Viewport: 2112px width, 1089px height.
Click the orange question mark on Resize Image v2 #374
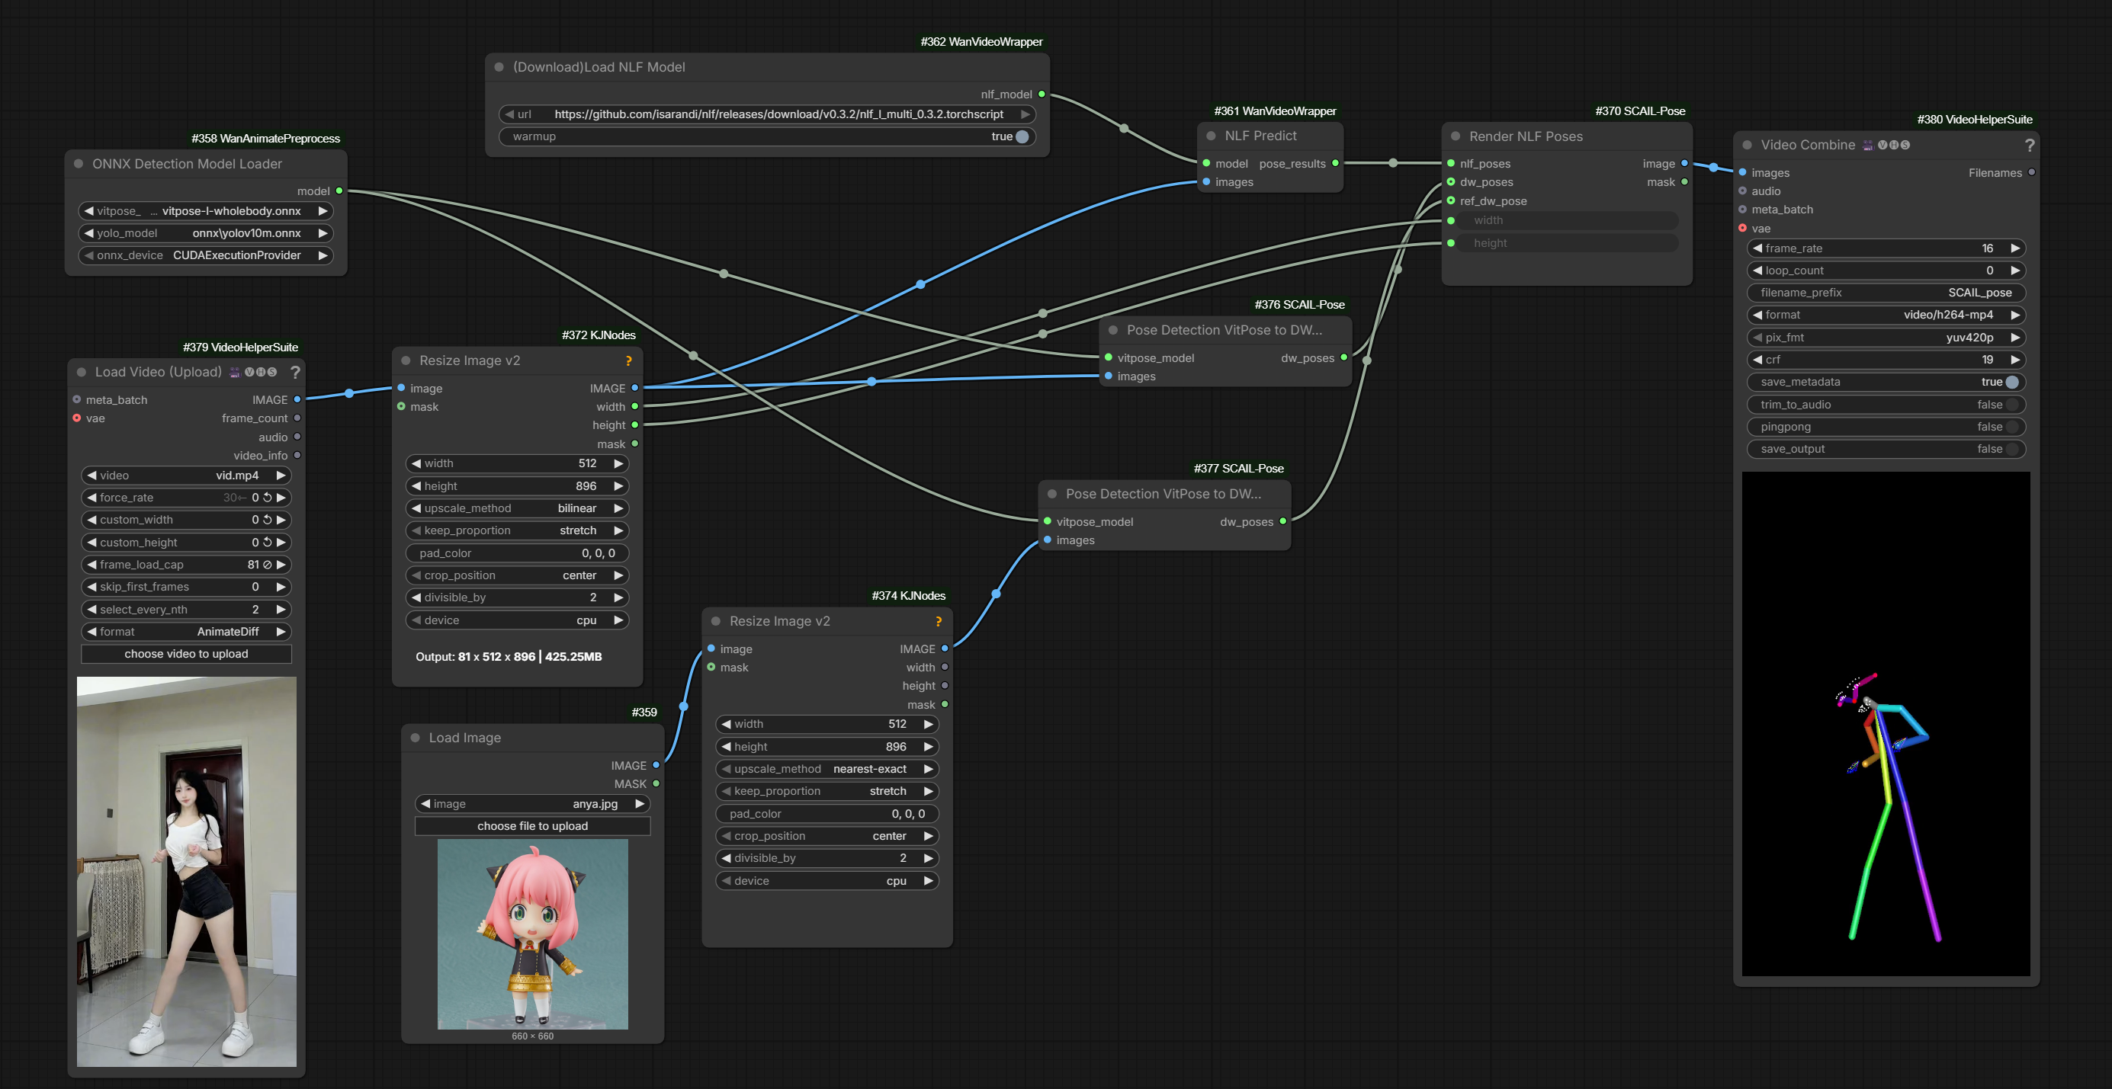(x=939, y=621)
